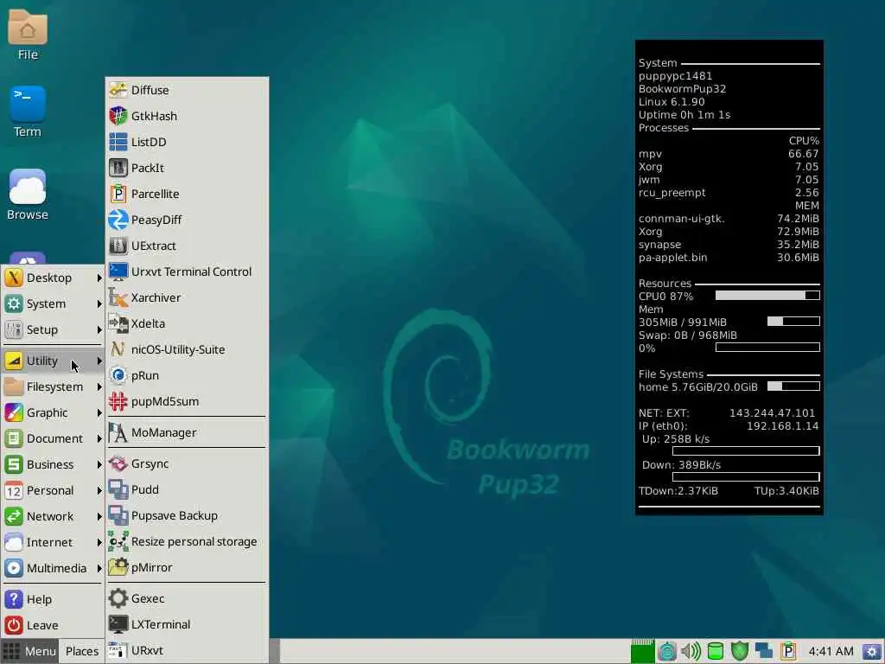Open the Browse cloud desktop icon
The width and height of the screenshot is (885, 664).
27,195
